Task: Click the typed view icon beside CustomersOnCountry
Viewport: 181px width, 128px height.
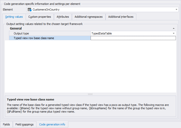Action: pyautogui.click(x=30, y=10)
